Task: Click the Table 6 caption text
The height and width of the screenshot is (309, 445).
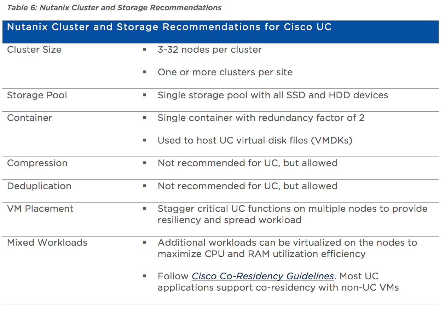Action: point(114,8)
